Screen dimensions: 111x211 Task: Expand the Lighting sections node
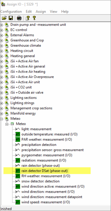pyautogui.click(x=1, y=98)
